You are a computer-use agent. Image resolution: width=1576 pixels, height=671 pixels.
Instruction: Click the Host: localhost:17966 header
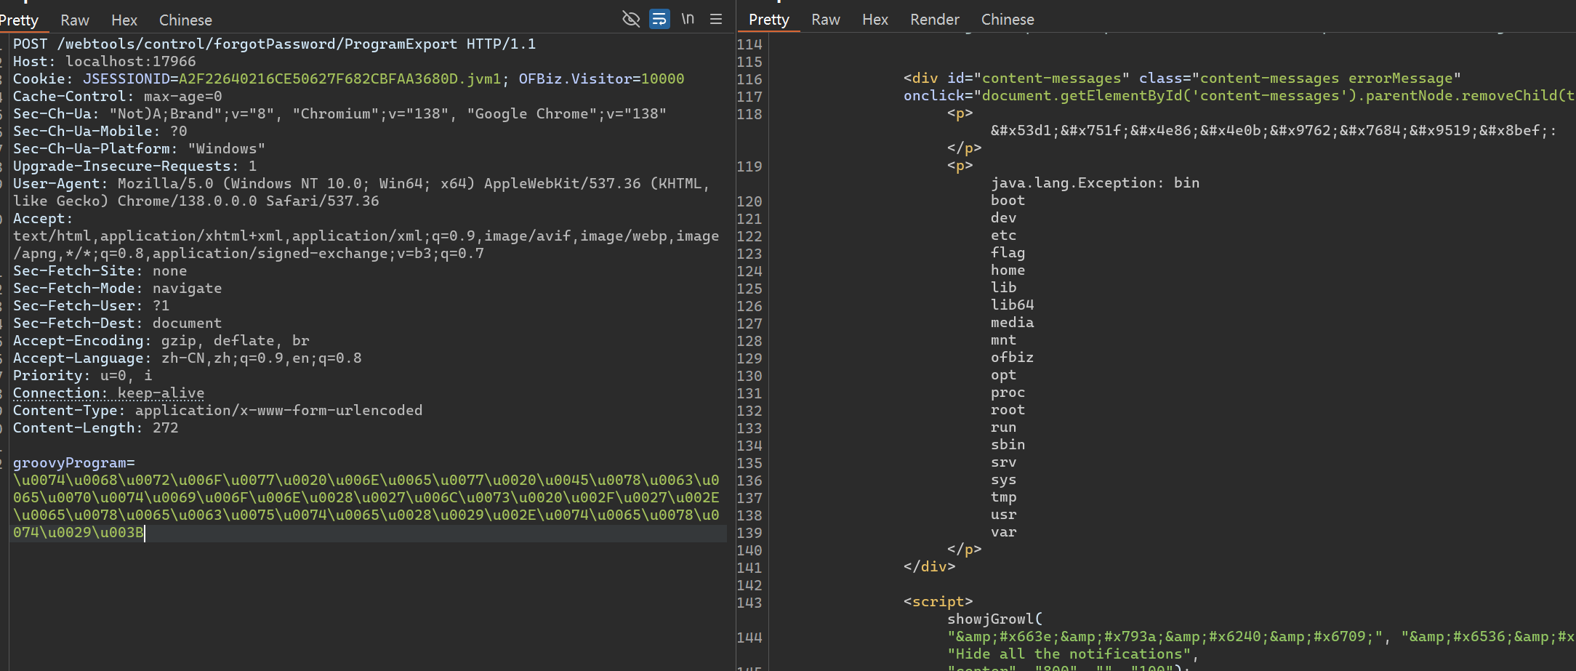pyautogui.click(x=104, y=62)
